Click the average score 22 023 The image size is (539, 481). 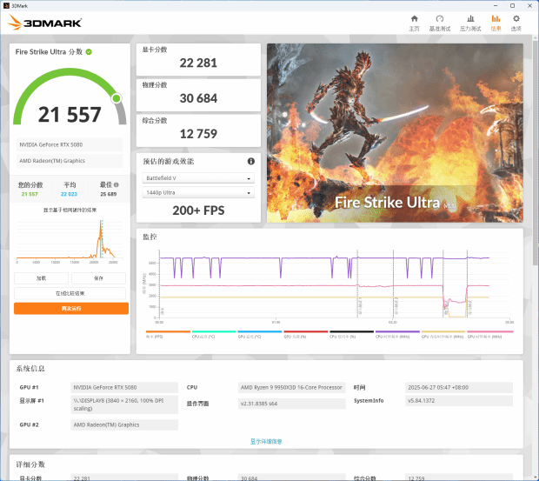tap(69, 194)
